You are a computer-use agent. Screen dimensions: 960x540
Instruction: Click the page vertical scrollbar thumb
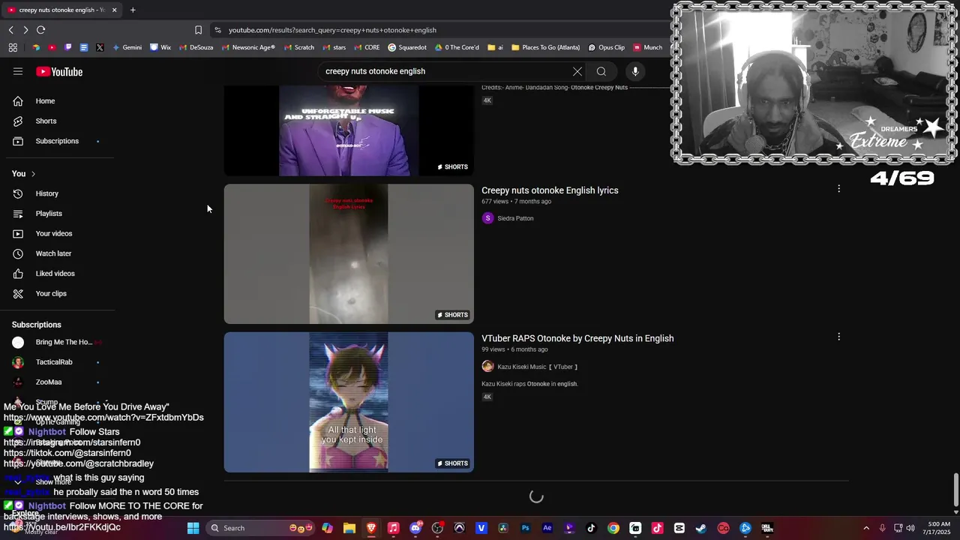[955, 490]
